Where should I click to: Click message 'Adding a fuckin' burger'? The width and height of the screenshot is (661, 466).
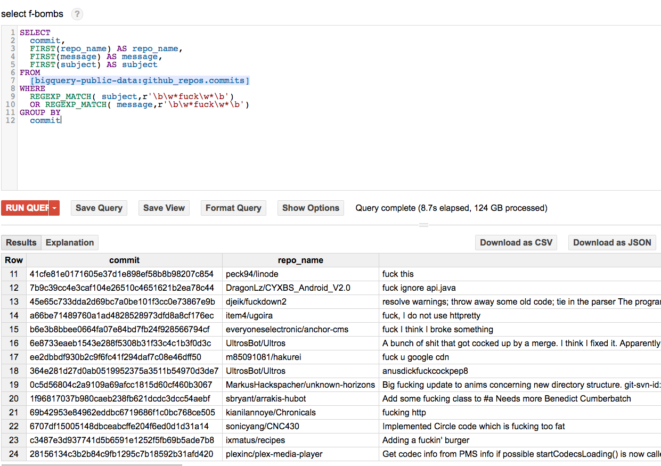[x=426, y=440]
